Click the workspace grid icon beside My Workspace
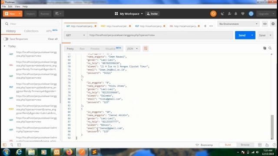Image resolution: width=278 pixels, height=156 pixels. tap(116, 13)
